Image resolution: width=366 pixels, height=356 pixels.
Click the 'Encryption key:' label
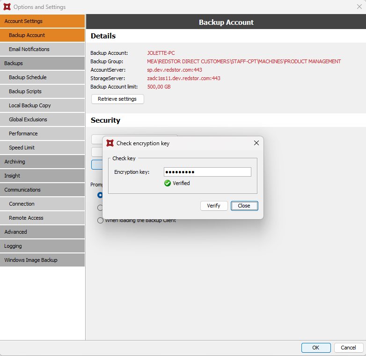point(132,172)
